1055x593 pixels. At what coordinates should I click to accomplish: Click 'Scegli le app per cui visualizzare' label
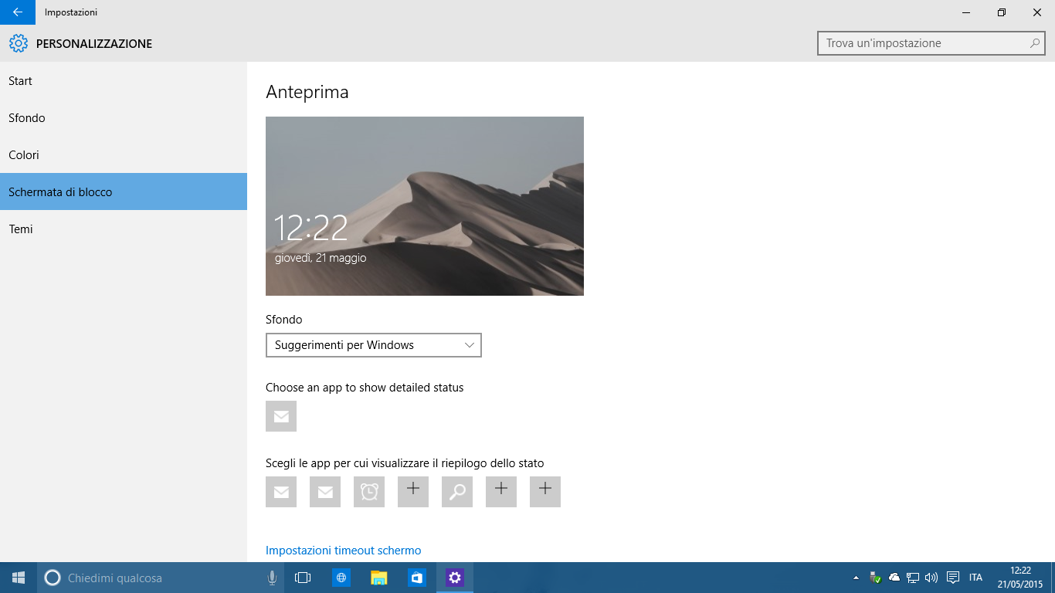[x=405, y=463]
